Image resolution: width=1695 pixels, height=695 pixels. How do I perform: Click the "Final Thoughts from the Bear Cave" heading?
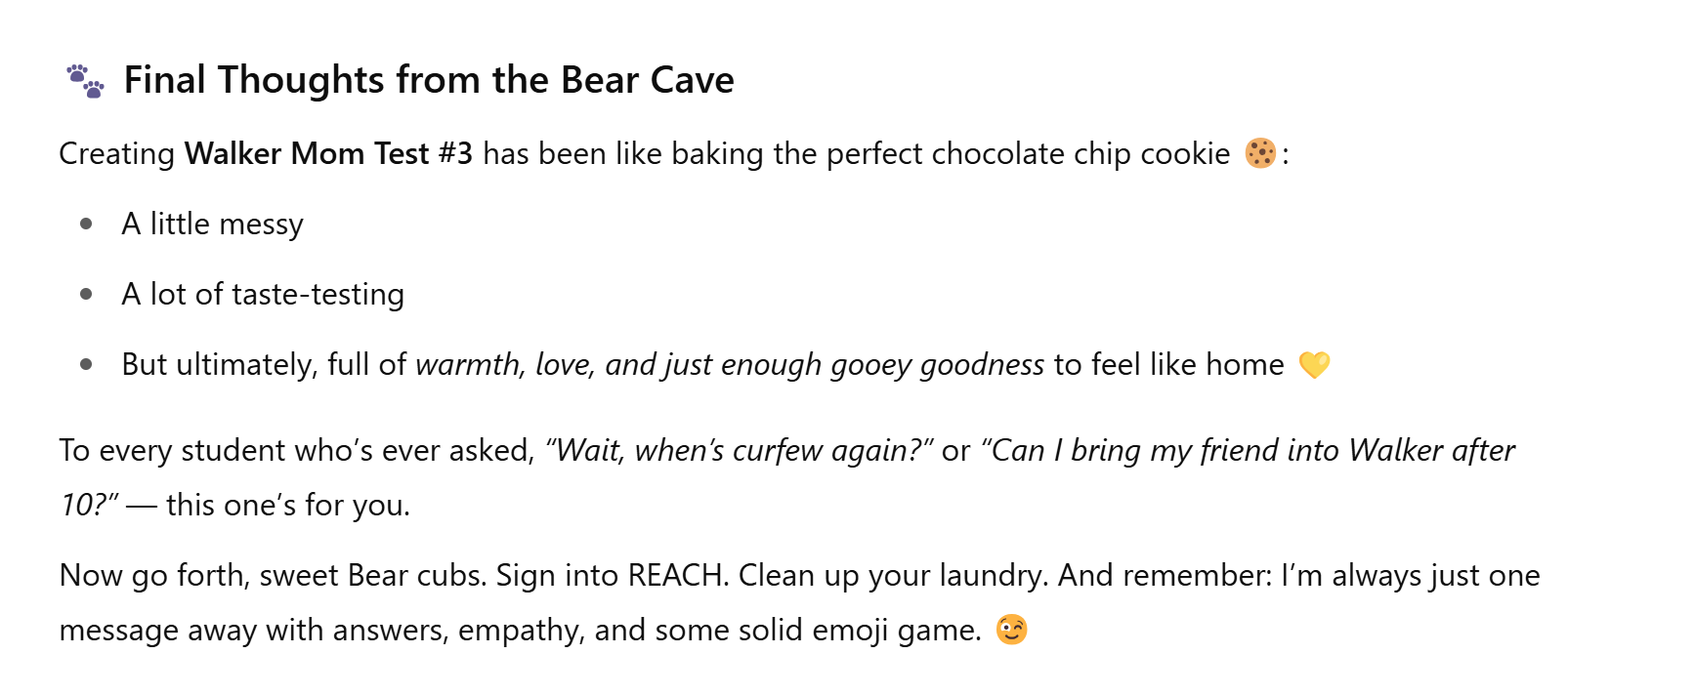click(428, 80)
